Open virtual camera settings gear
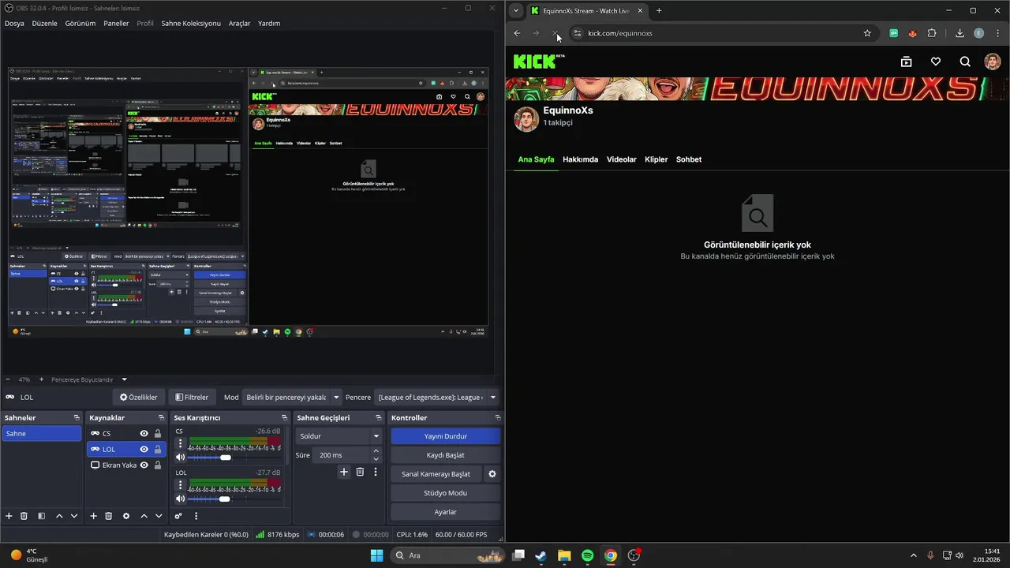This screenshot has width=1010, height=568. (x=492, y=474)
